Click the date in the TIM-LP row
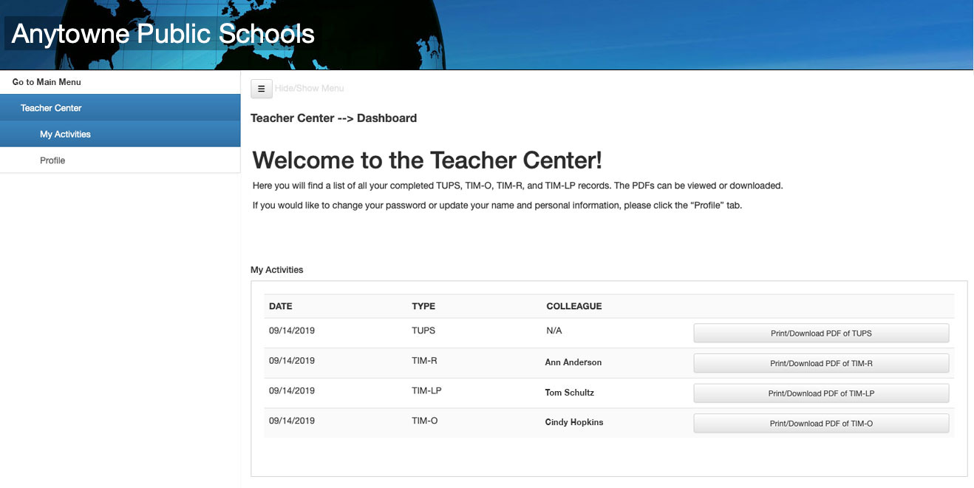Screen dimensions: 974x488 [x=292, y=390]
